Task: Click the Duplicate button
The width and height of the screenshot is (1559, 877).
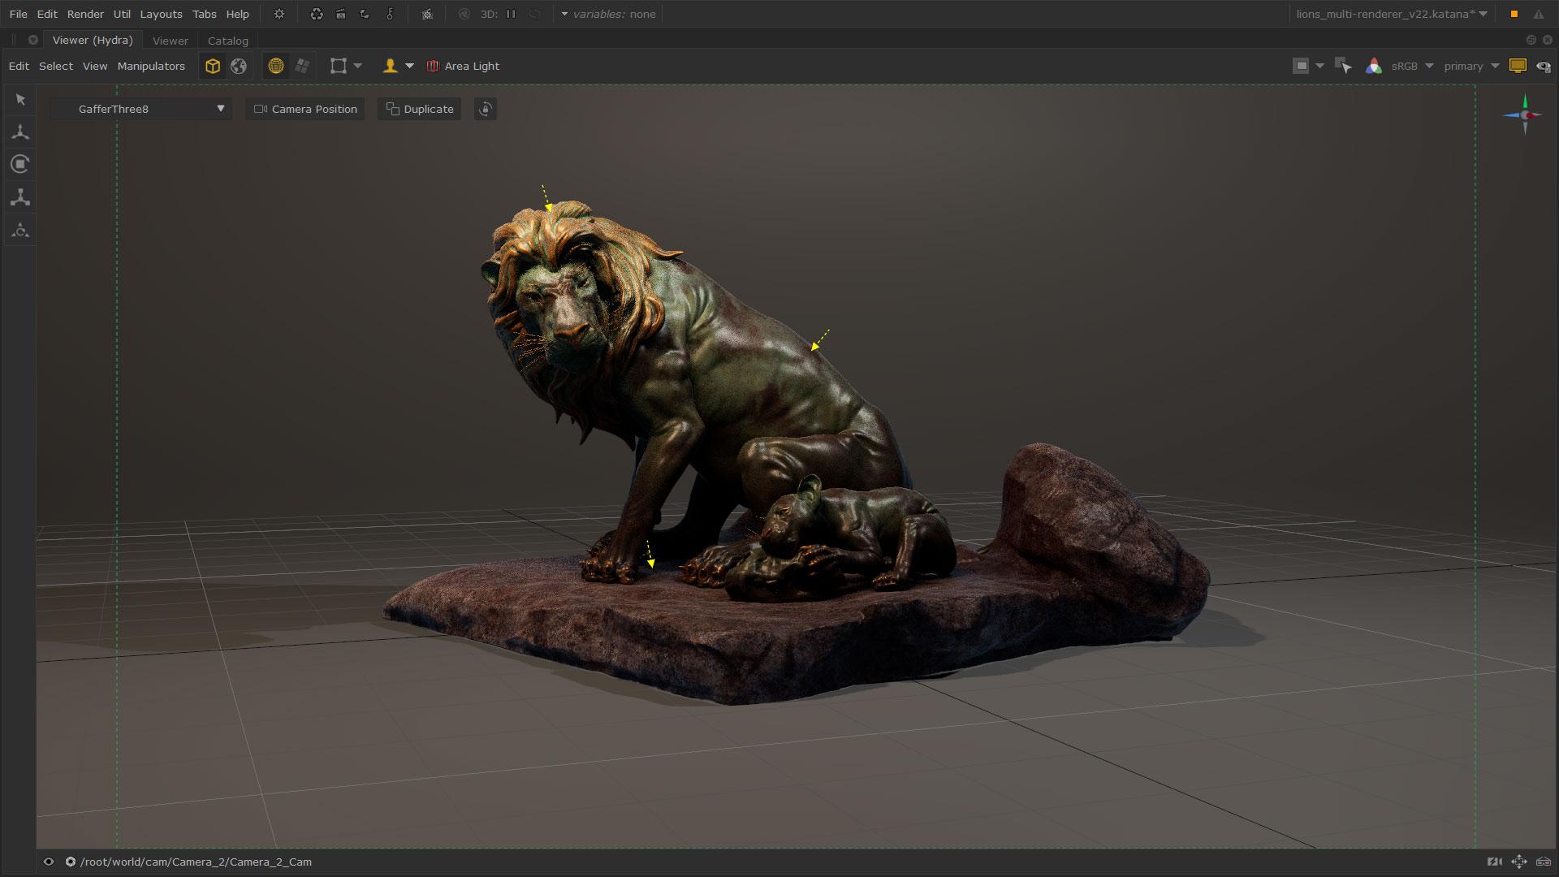Action: [420, 109]
